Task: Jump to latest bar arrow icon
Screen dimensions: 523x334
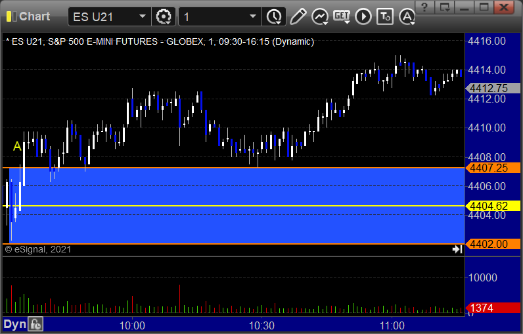Action: click(x=457, y=249)
